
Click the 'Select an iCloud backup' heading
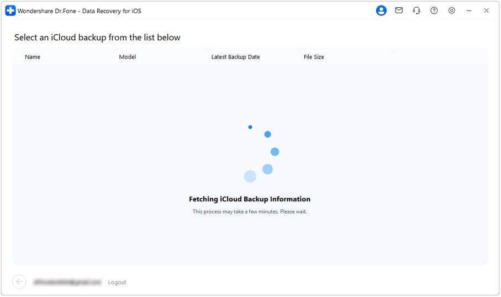coord(97,38)
